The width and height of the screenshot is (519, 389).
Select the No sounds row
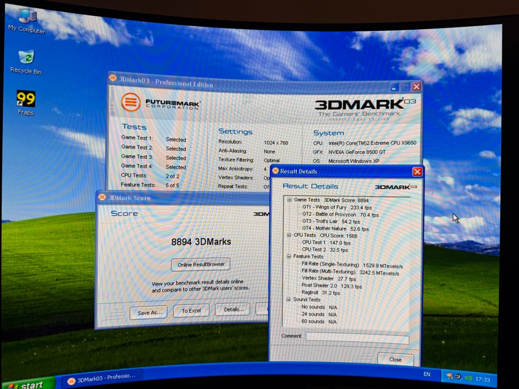pos(319,307)
